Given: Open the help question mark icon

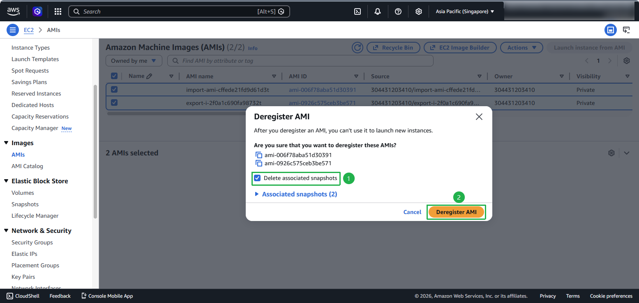Looking at the screenshot, I should coord(398,11).
